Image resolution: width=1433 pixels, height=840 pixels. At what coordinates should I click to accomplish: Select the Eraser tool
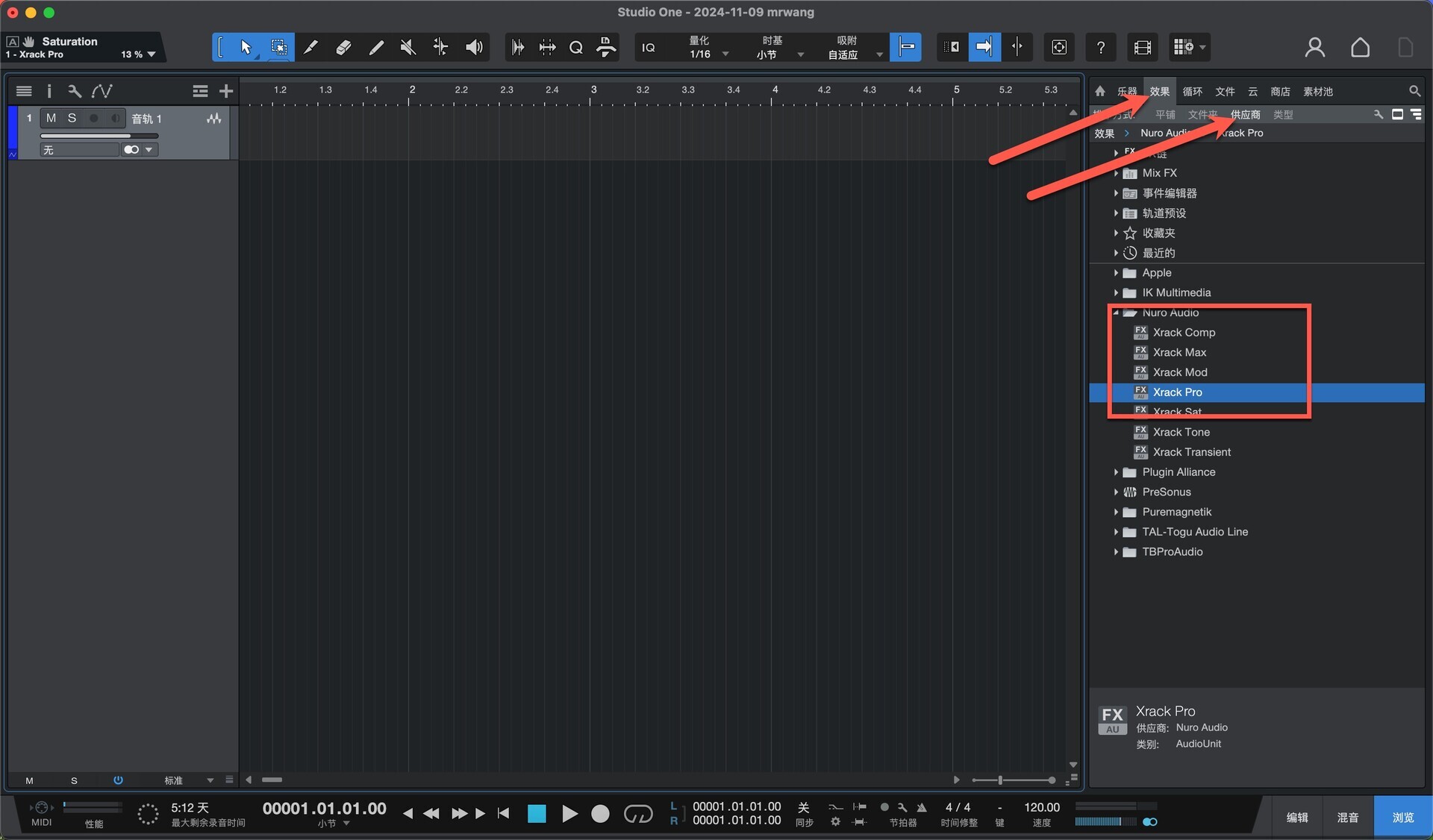pyautogui.click(x=343, y=47)
